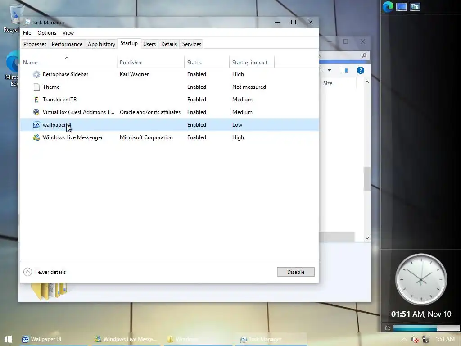The height and width of the screenshot is (346, 461).
Task: Expand the system tray hidden icons chevron
Action: [x=404, y=339]
